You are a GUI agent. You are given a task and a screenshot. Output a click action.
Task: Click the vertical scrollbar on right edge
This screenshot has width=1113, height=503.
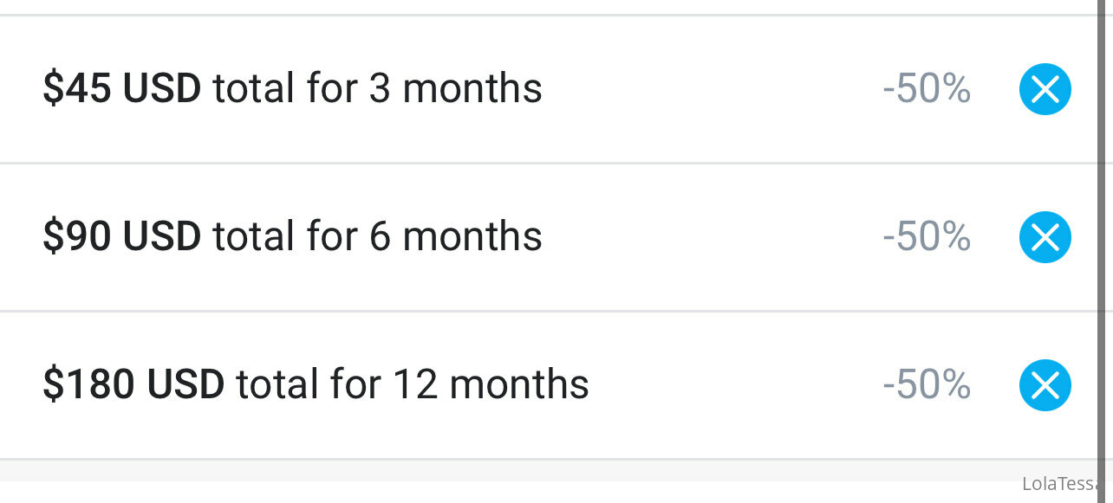tap(1103, 234)
